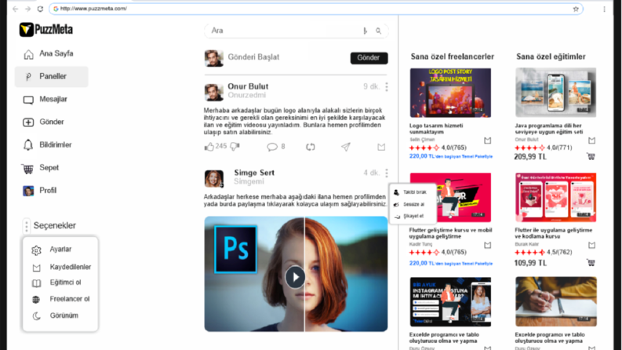This screenshot has width=622, height=350.
Task: Click Onur Bulut's post avatar
Action: (x=214, y=92)
